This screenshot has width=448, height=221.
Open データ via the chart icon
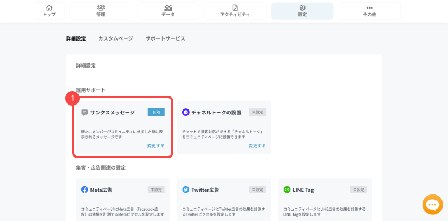(168, 8)
